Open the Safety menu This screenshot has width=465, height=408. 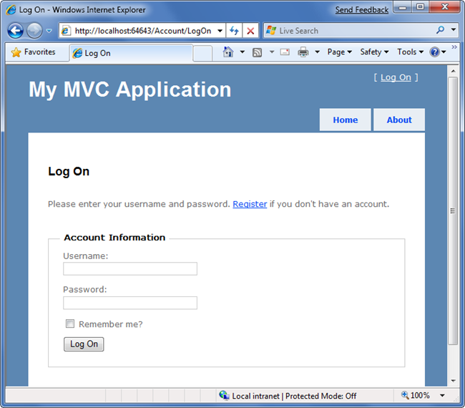[374, 52]
